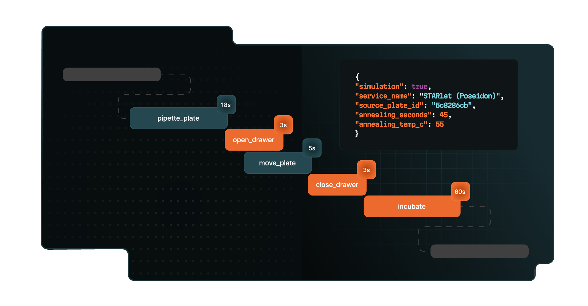This screenshot has width=588, height=306.
Task: Click the gray title bar at top left
Action: 112,74
